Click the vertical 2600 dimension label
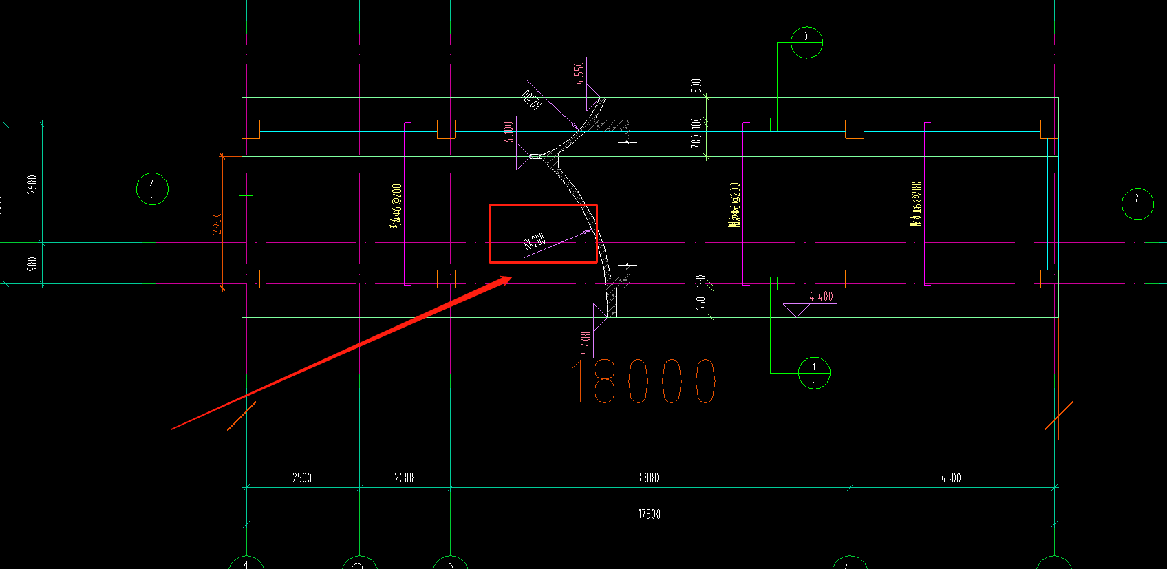1167x569 pixels. point(32,184)
